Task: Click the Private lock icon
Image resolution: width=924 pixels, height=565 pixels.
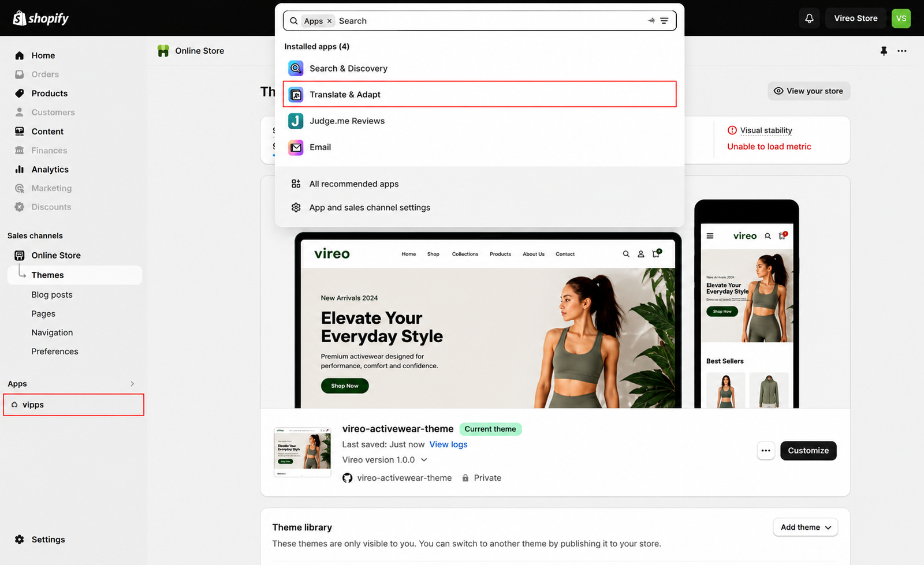Action: click(465, 478)
